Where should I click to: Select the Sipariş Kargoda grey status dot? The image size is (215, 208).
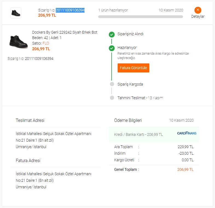tap(112, 84)
